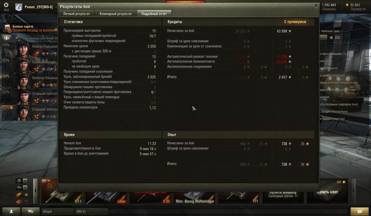Expand the Pomor_291 account dropdown arrow
This screenshot has width=371, height=216.
point(56,7)
